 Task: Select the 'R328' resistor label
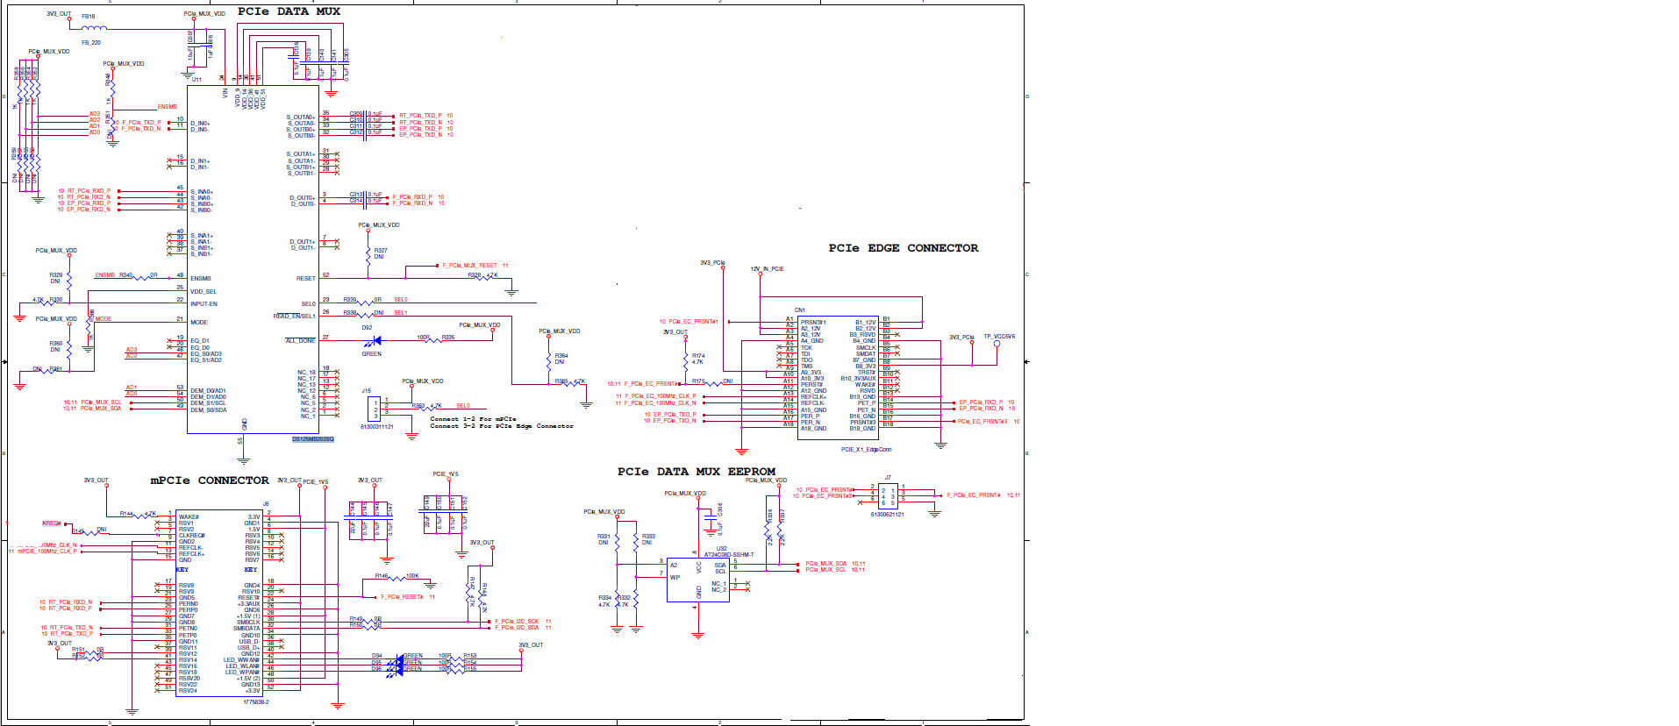tap(475, 275)
